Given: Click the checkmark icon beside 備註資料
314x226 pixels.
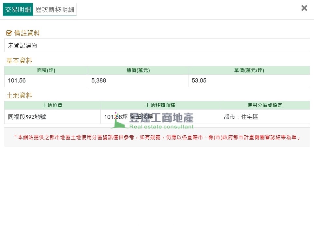Looking at the screenshot, I should (9, 33).
